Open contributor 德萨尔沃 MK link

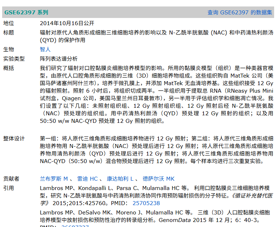[158, 179]
